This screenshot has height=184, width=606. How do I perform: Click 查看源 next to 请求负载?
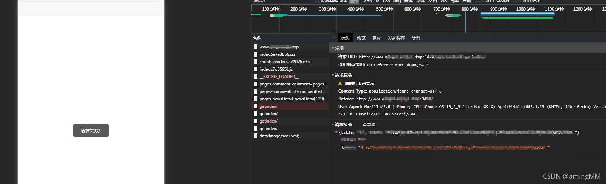tap(369, 125)
